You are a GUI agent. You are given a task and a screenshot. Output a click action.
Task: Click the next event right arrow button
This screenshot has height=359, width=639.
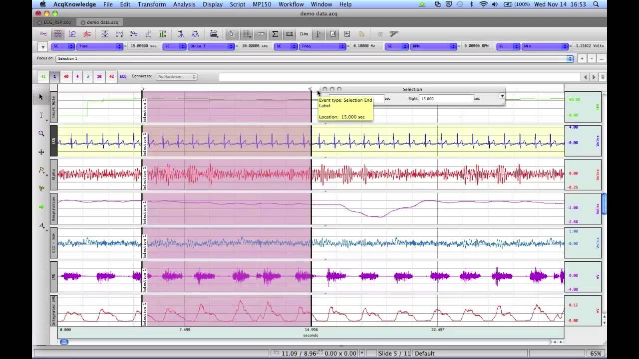pos(594,77)
